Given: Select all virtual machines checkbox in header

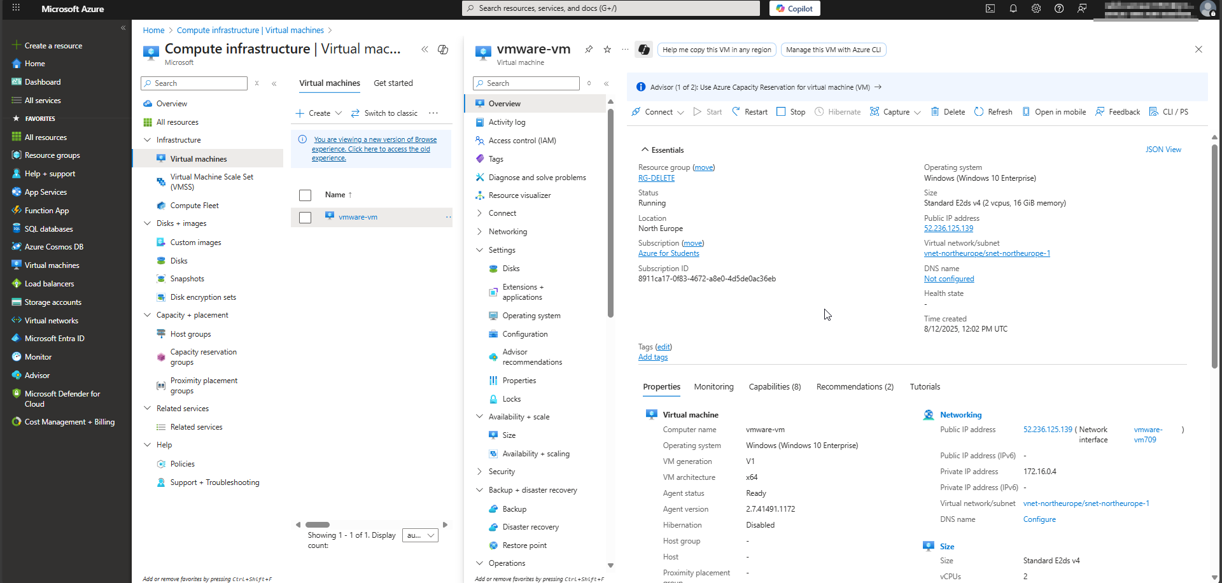Looking at the screenshot, I should pos(305,195).
